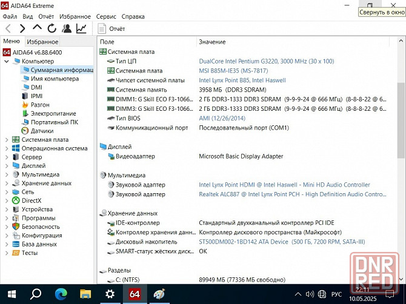This screenshot has width=406, height=304.
Task: Click scrollbar down arrow in report pane
Action: 401,279
